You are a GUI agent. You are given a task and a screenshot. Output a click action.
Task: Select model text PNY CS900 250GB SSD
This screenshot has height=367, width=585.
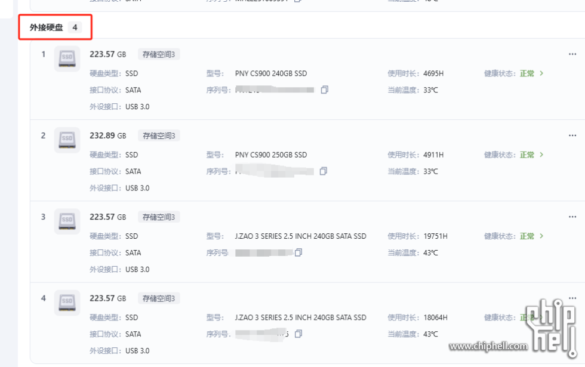click(271, 155)
